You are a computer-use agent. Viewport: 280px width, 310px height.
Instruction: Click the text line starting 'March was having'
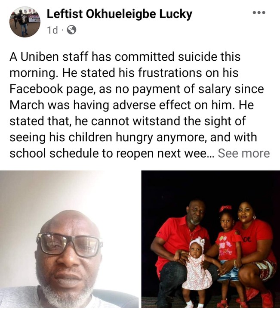(132, 105)
